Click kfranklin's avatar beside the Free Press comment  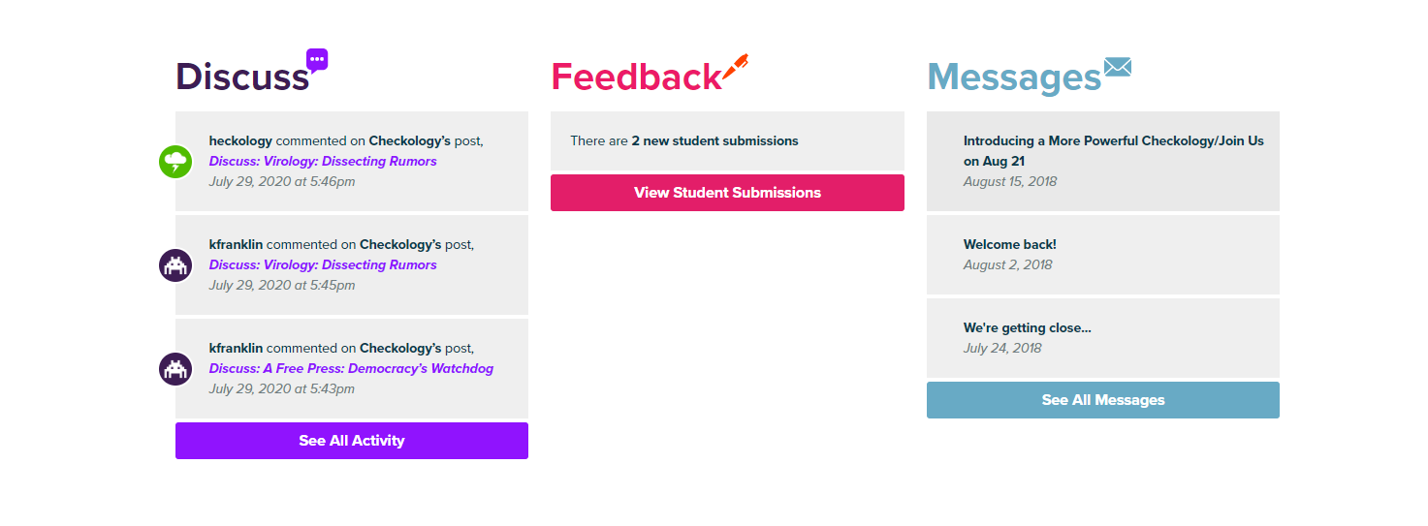point(175,368)
